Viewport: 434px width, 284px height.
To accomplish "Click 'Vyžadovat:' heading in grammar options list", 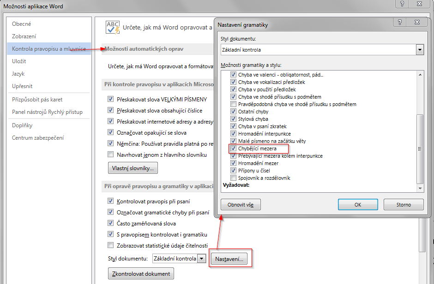I will point(236,185).
